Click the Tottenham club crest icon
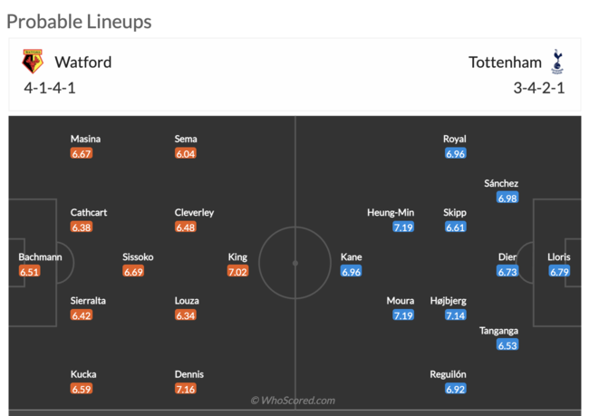The height and width of the screenshot is (416, 589). tap(556, 62)
